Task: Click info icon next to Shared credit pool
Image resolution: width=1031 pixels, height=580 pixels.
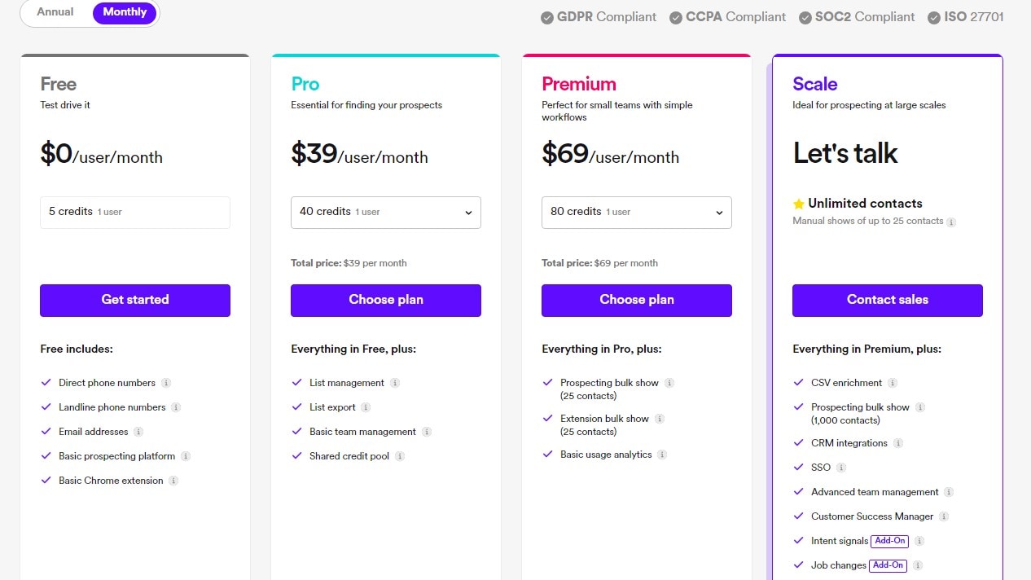Action: pyautogui.click(x=399, y=455)
